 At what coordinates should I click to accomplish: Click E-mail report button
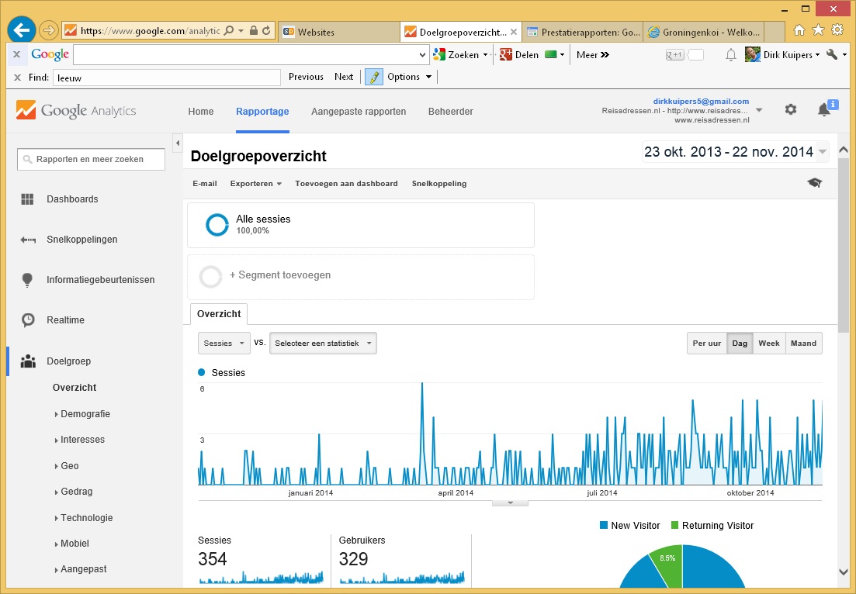[x=205, y=184]
